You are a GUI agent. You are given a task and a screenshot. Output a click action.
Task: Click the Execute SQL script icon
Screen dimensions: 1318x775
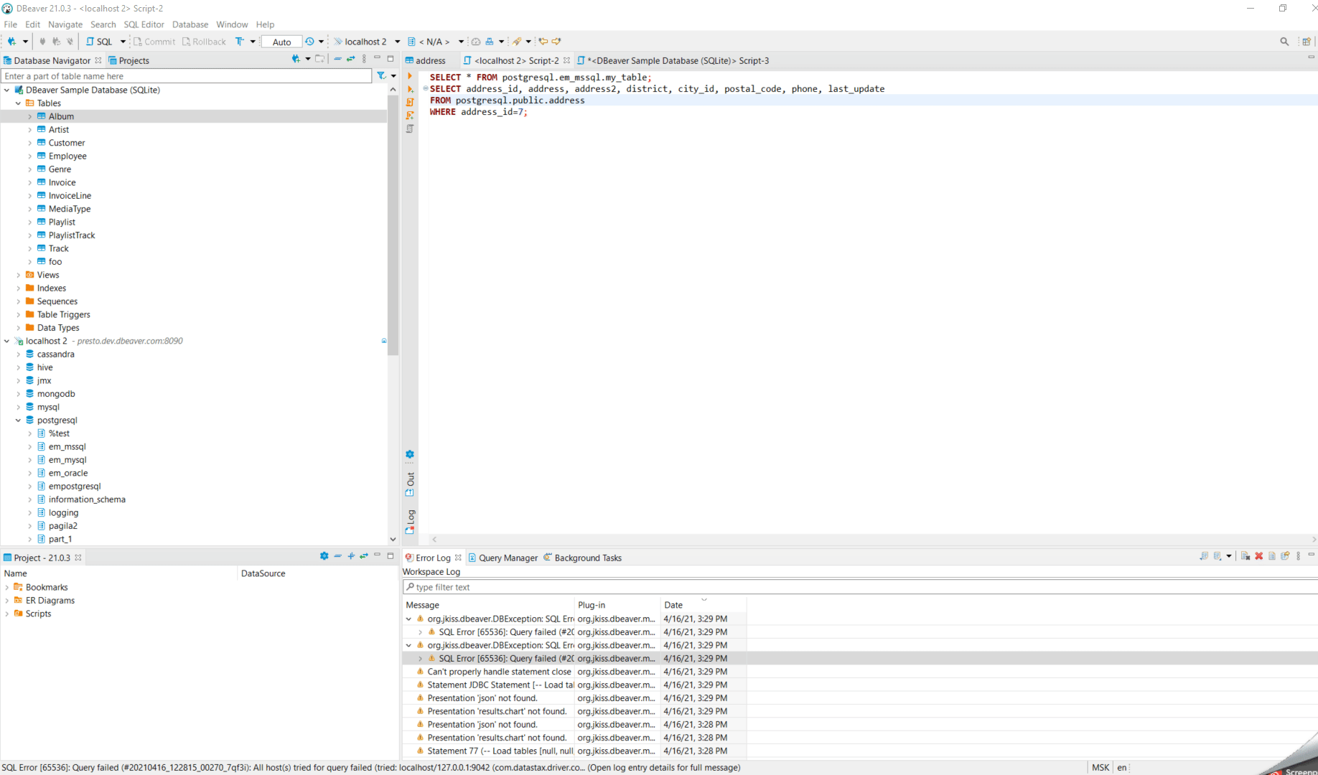410,103
